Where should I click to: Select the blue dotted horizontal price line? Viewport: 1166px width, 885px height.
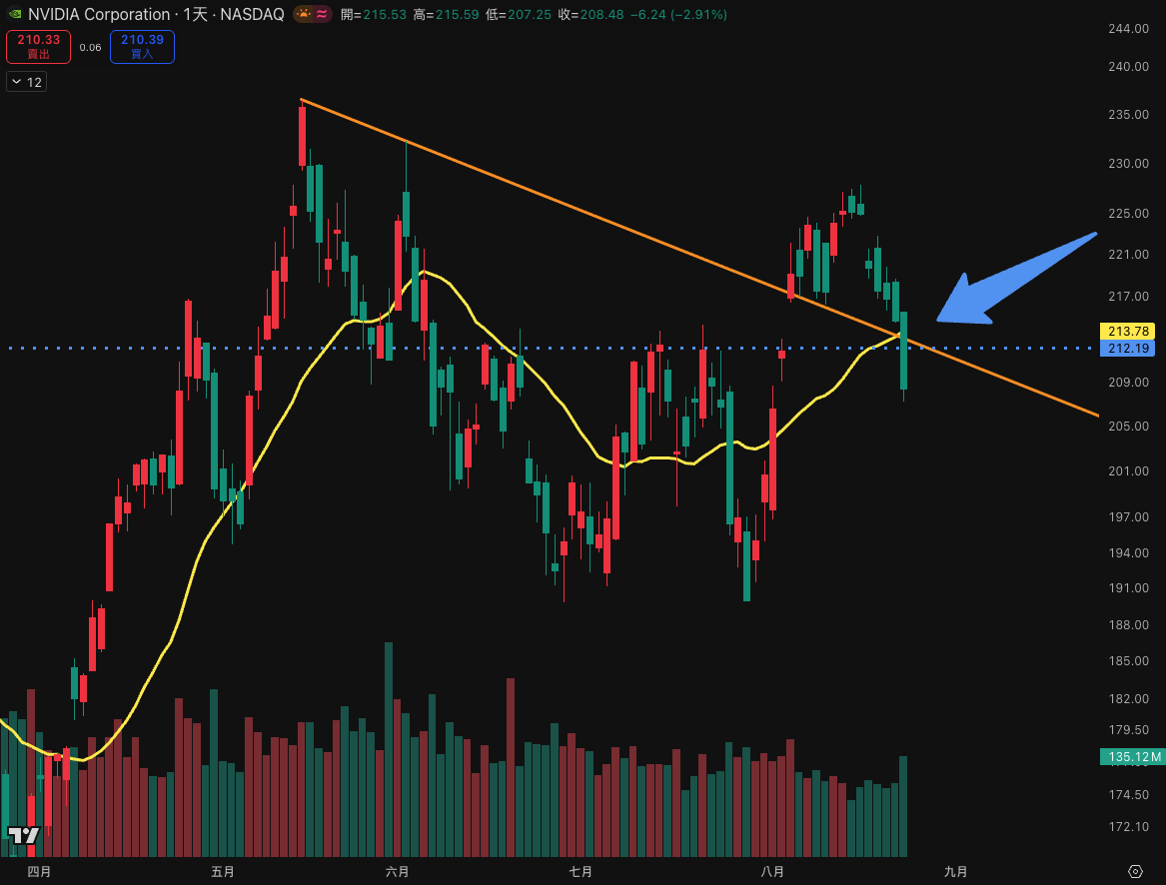point(551,348)
